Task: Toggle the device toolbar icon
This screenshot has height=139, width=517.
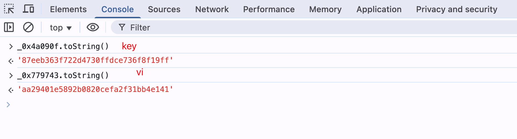Action: point(28,9)
